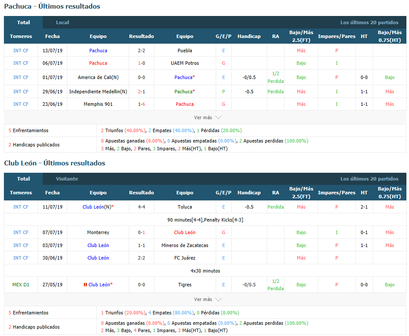The height and width of the screenshot is (336, 409).
Task: Click '2 Handicaps publicados' in the Club León summary
Action: click(34, 327)
